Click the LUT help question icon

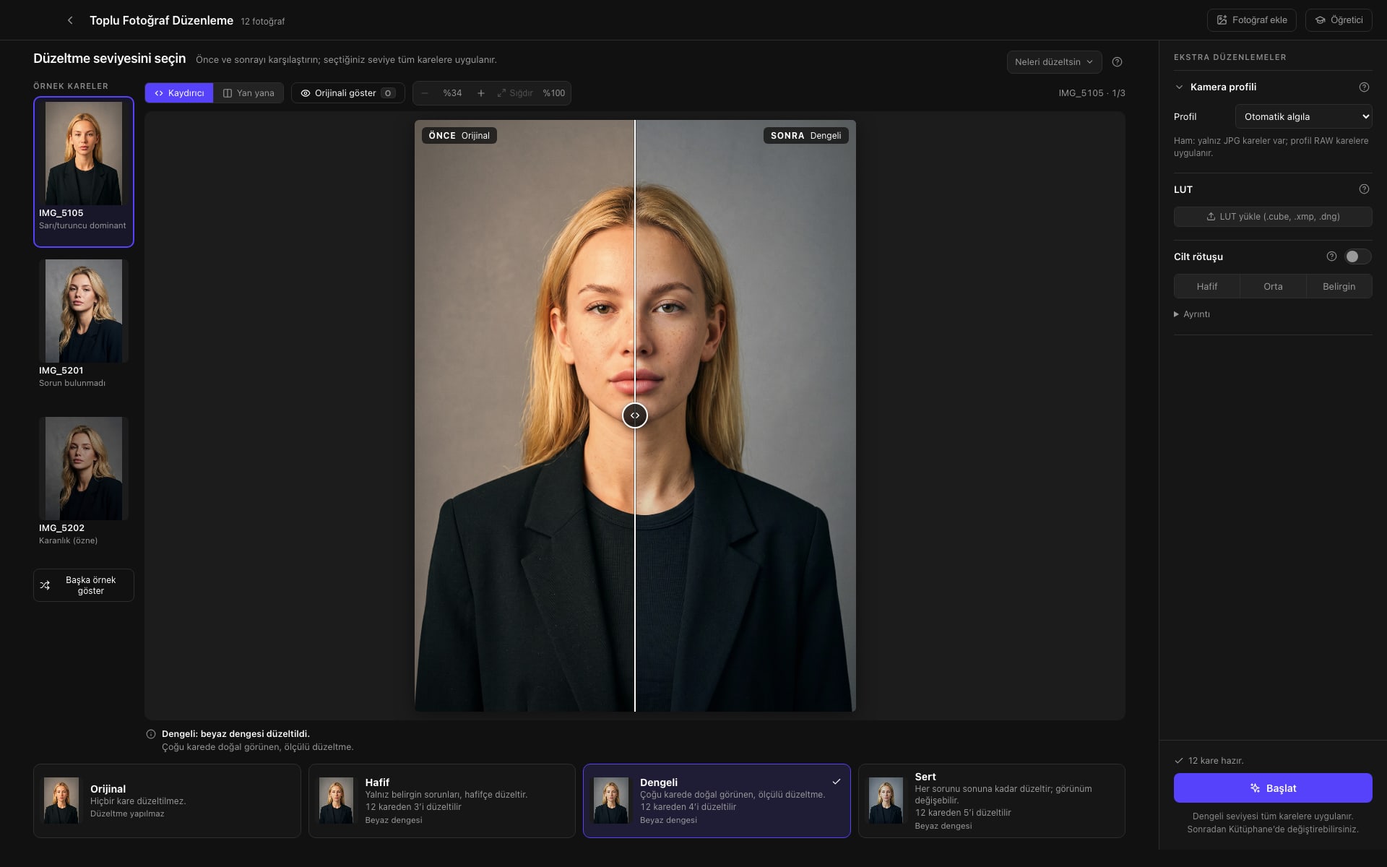pos(1364,189)
